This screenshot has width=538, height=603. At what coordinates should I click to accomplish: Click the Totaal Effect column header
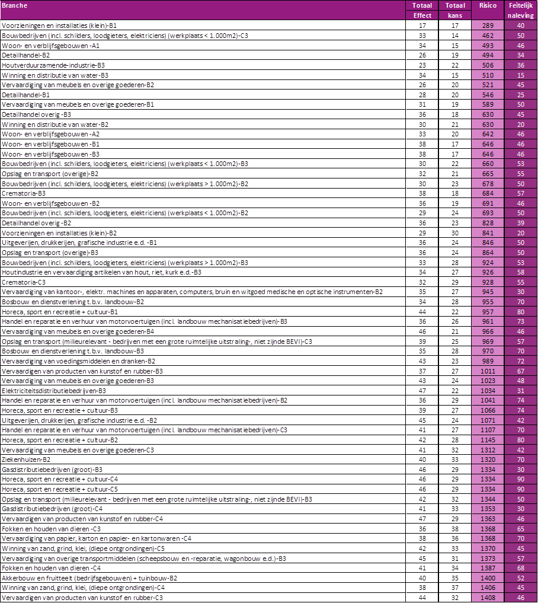click(422, 11)
